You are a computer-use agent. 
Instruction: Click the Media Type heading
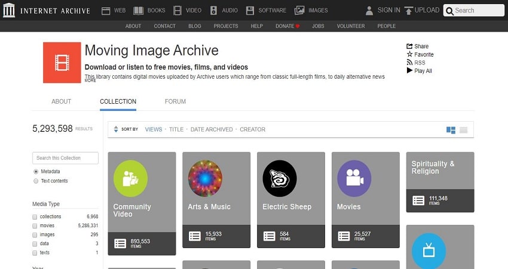click(46, 204)
